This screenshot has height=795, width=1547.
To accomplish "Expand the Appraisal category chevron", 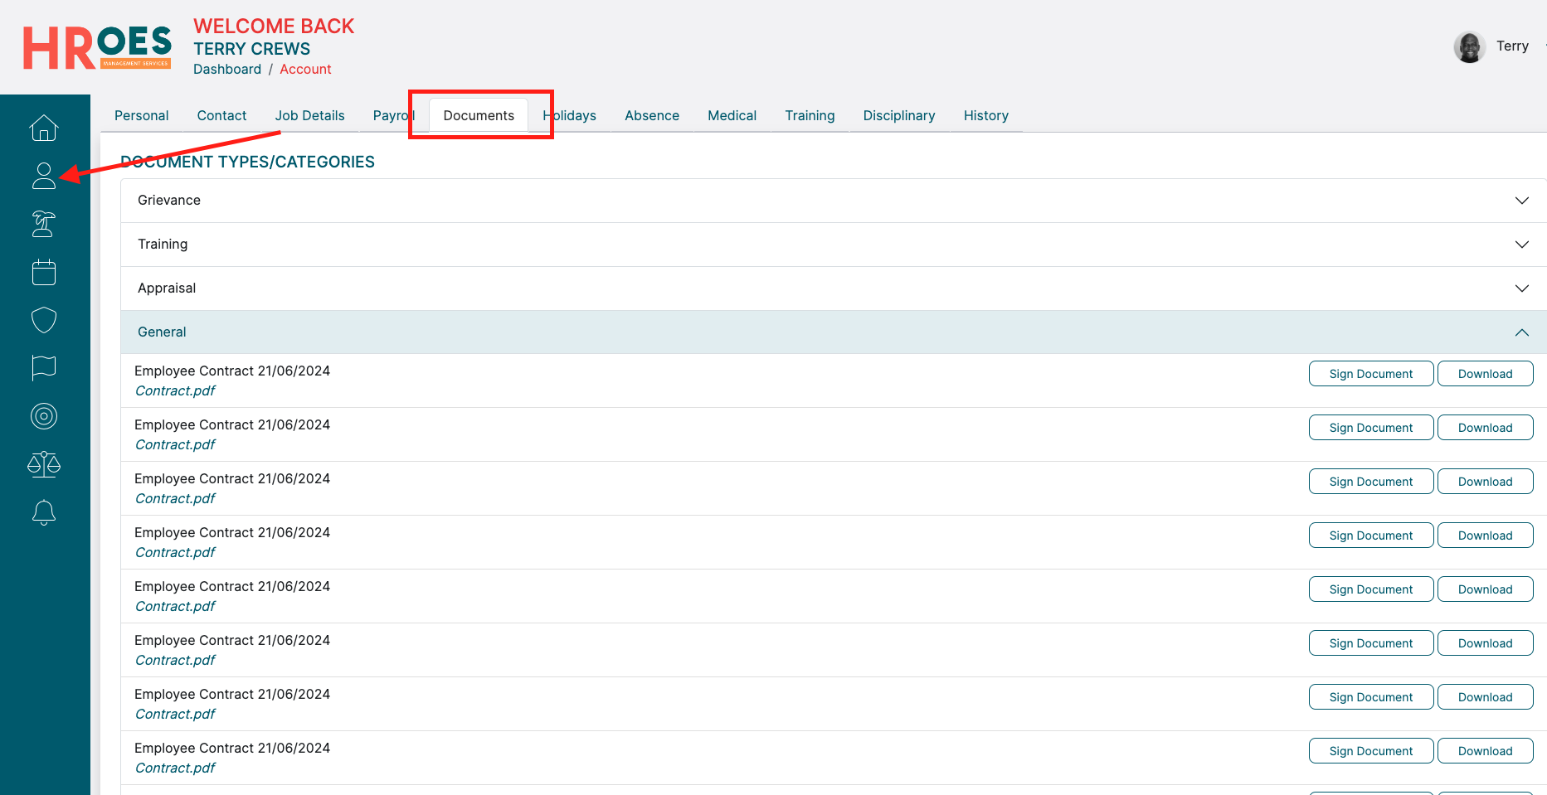I will pos(1521,288).
